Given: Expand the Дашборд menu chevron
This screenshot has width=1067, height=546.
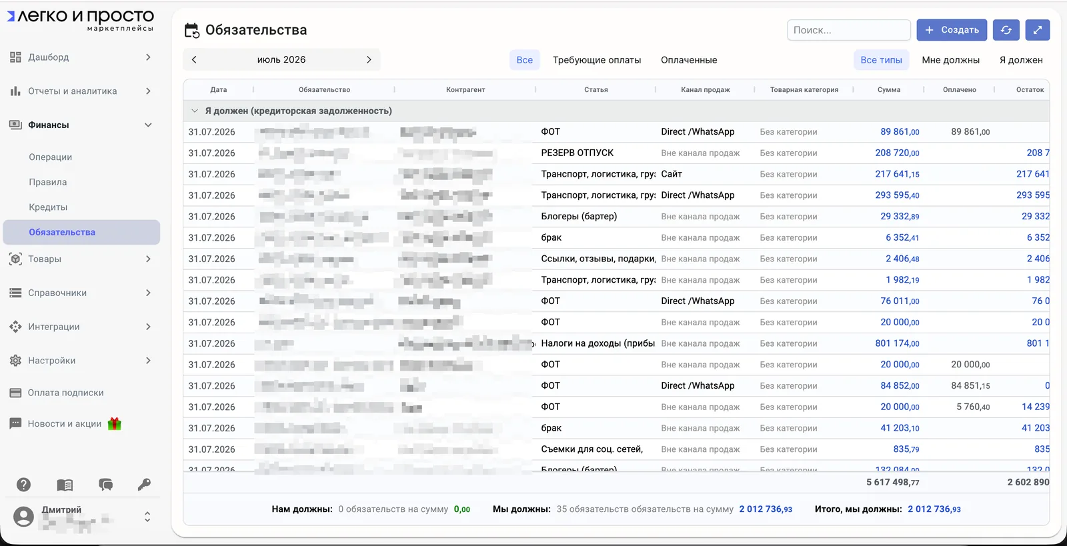Looking at the screenshot, I should click(x=148, y=57).
